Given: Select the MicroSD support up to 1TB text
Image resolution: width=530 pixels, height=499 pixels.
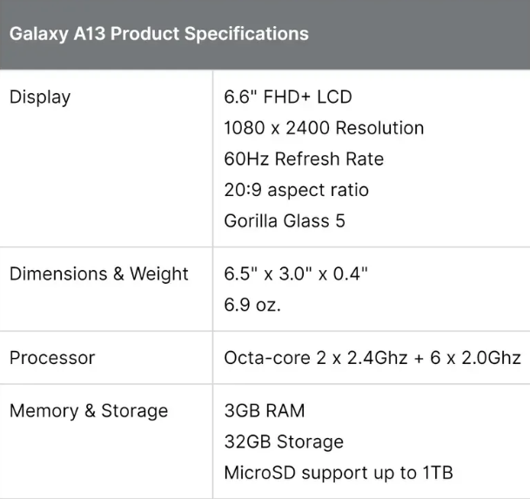Looking at the screenshot, I should [339, 473].
